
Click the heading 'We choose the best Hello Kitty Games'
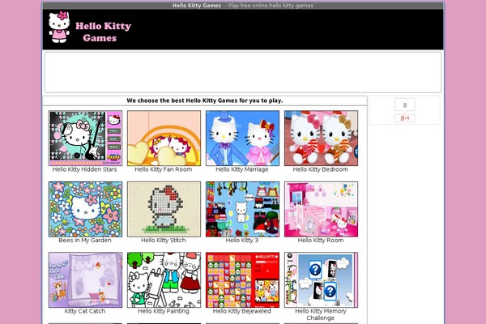pyautogui.click(x=205, y=100)
